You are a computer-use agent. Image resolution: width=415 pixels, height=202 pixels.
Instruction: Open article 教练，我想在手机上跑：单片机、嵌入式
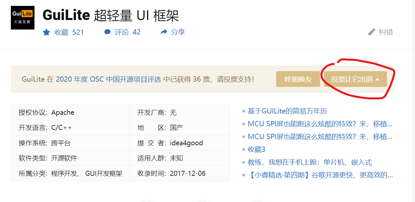310,162
